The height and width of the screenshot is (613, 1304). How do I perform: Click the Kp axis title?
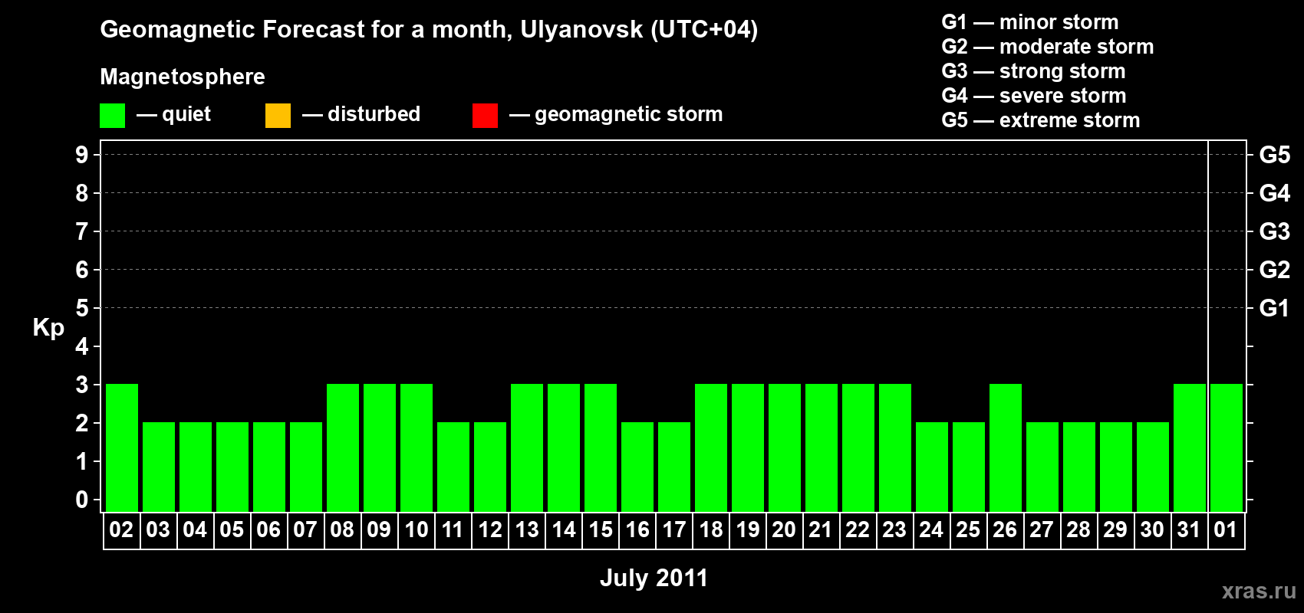48,328
